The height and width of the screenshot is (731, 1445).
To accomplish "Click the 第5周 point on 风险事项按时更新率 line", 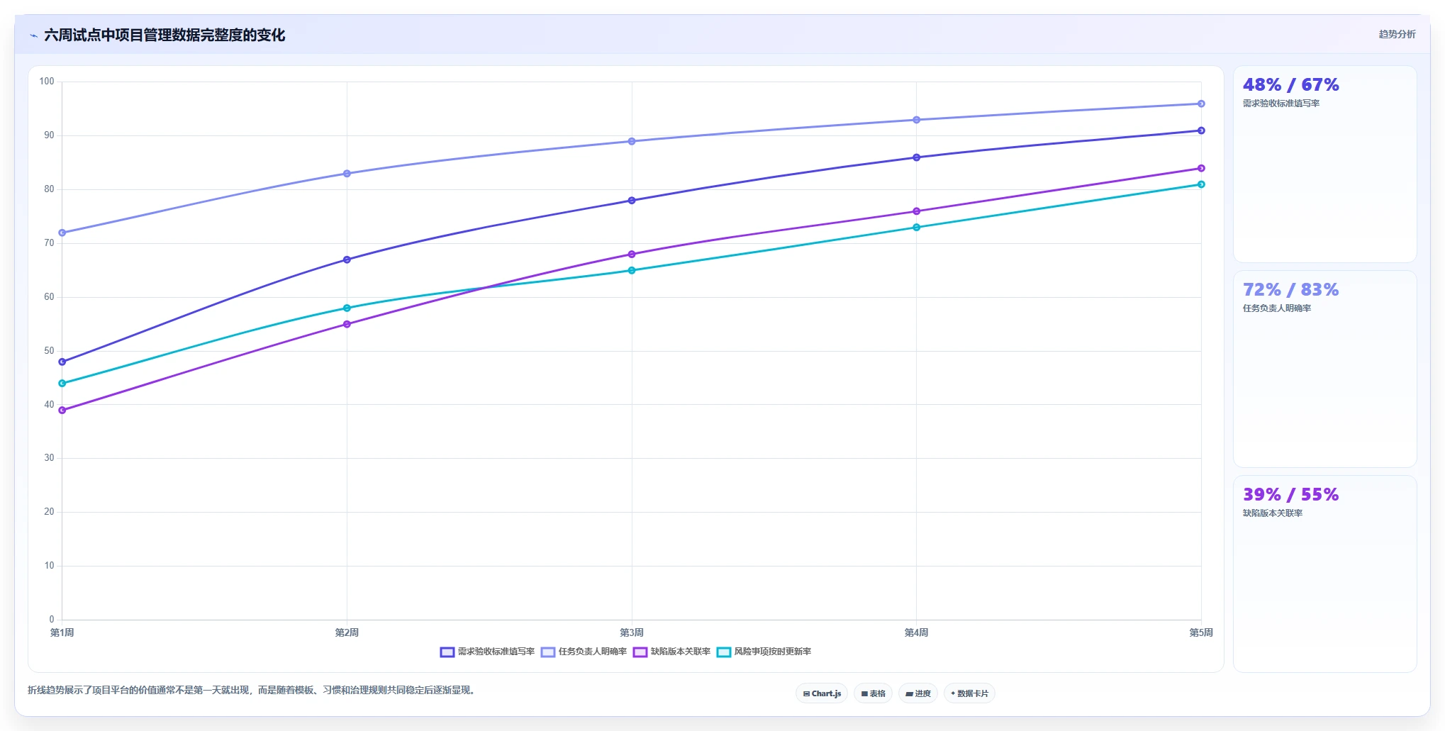I will tap(1201, 184).
